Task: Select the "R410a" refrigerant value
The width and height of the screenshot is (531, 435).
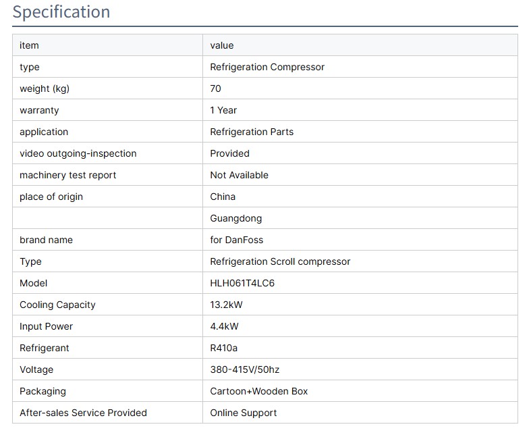Action: click(x=224, y=348)
